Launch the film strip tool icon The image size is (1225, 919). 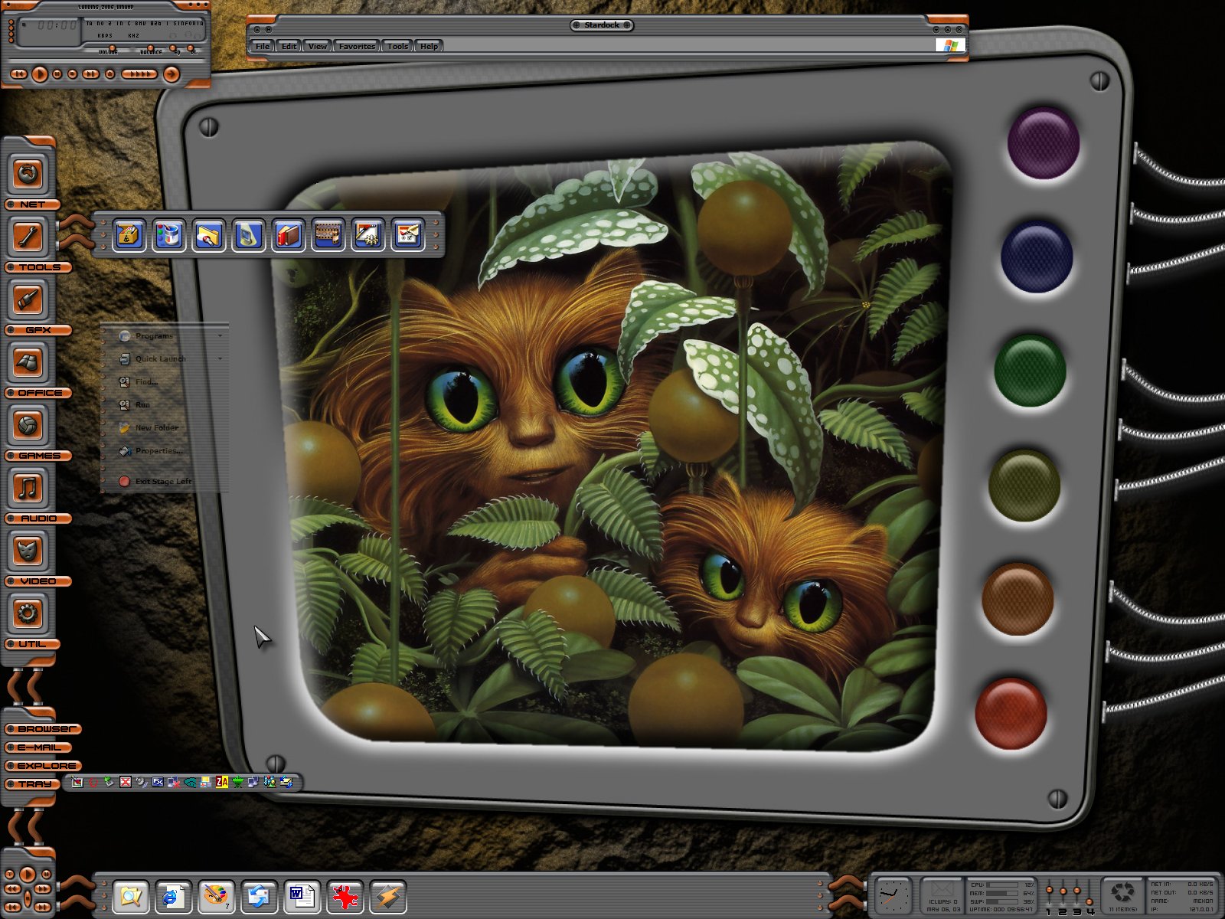click(x=328, y=235)
